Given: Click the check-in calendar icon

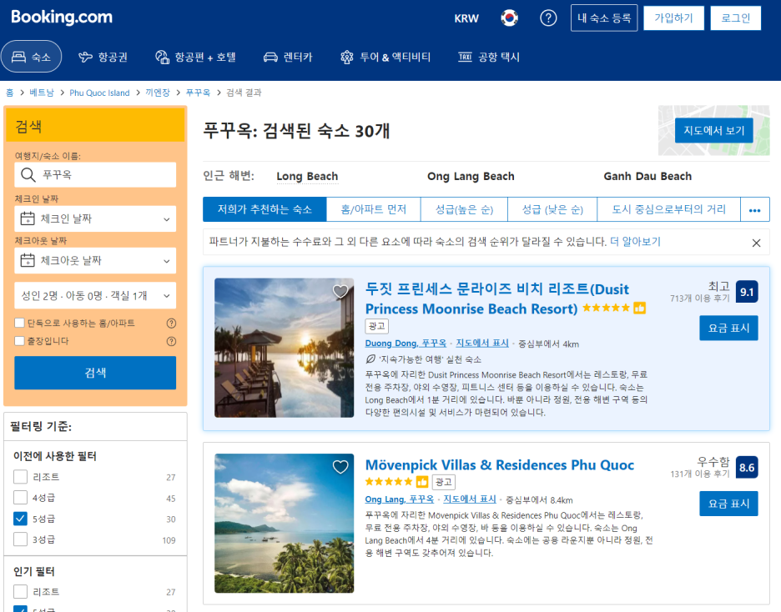Looking at the screenshot, I should [28, 218].
